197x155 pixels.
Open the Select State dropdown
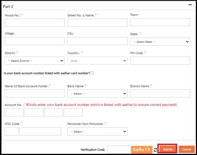coord(160,42)
